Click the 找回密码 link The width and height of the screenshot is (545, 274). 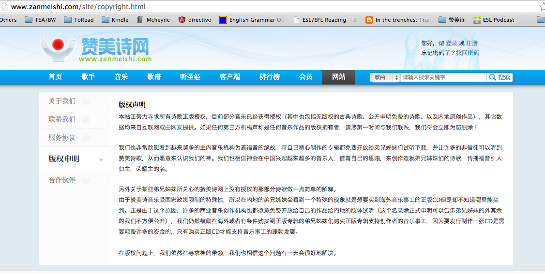(468, 53)
